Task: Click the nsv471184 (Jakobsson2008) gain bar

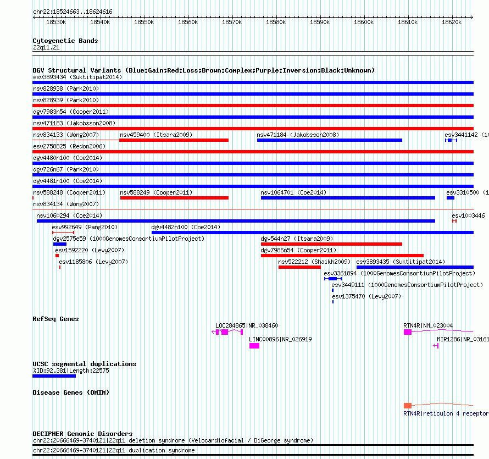Action: pos(329,140)
